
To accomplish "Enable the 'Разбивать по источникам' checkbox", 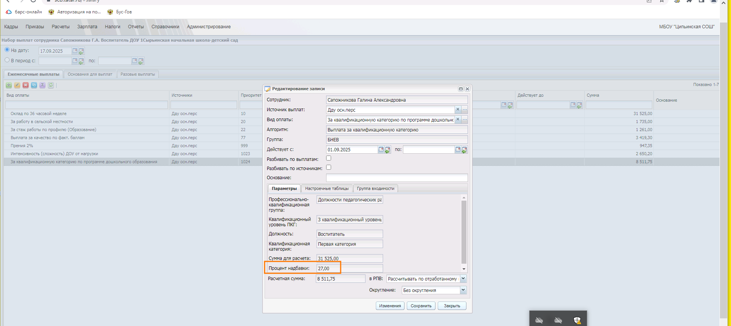I will coord(328,167).
